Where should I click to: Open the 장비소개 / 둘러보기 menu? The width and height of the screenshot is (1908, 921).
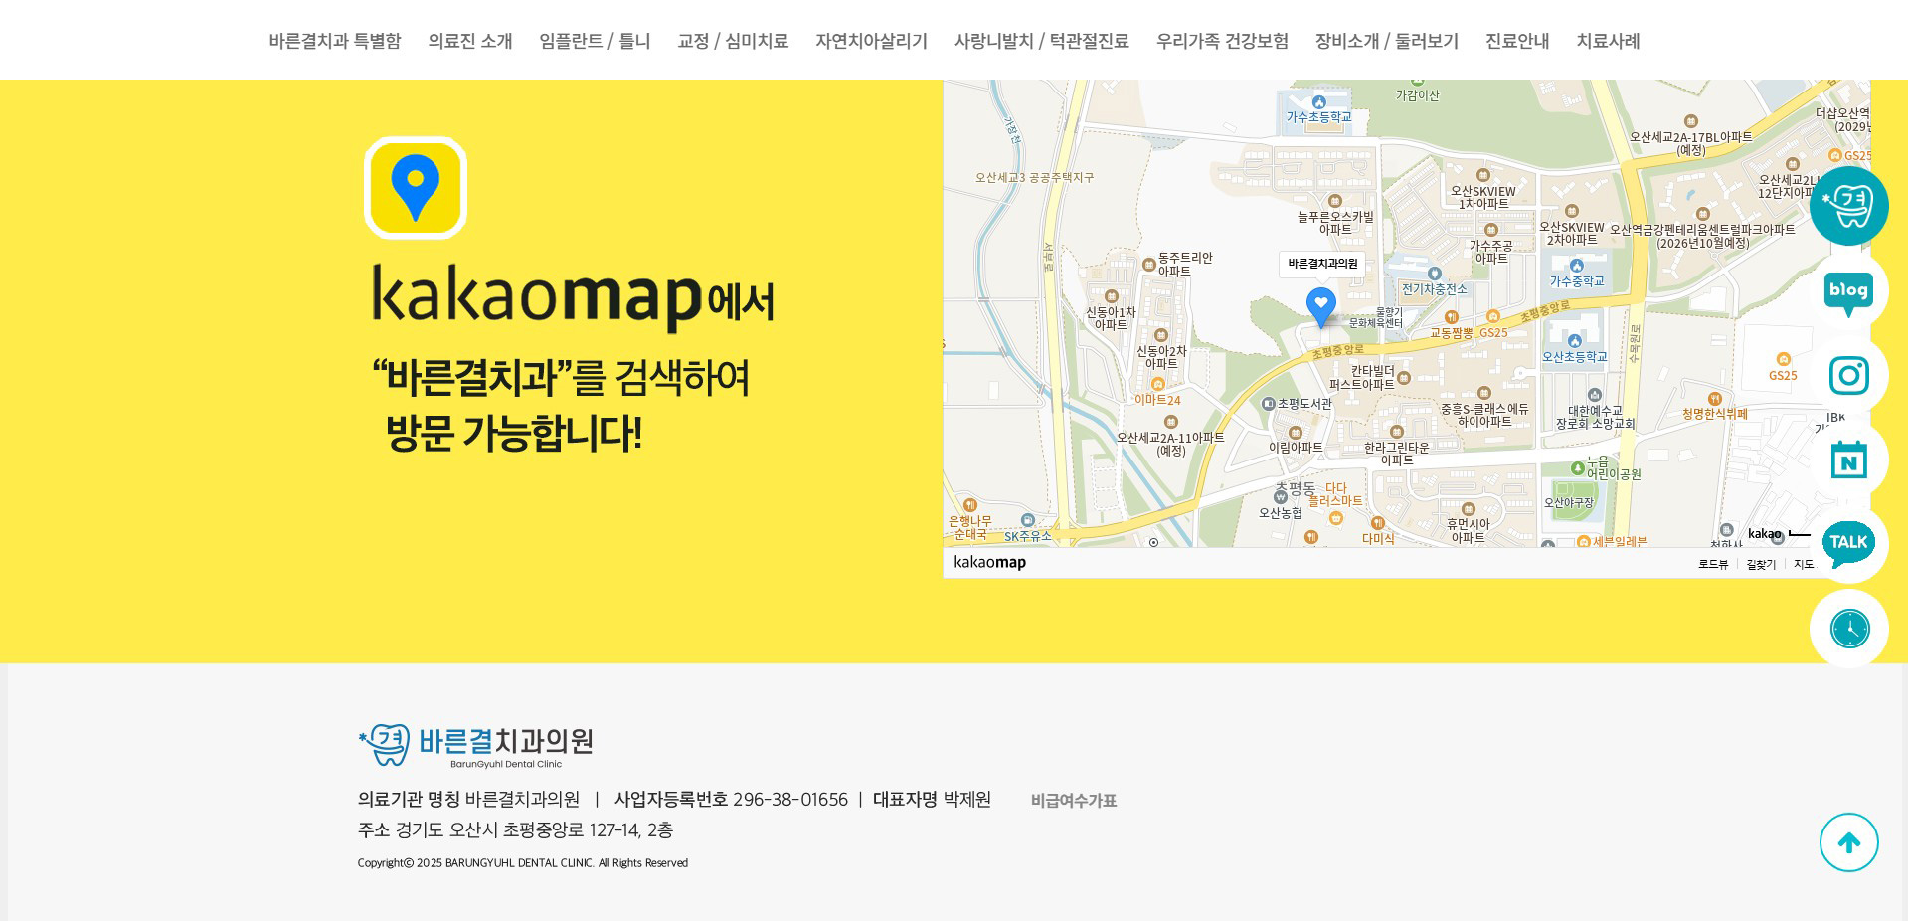pyautogui.click(x=1386, y=41)
